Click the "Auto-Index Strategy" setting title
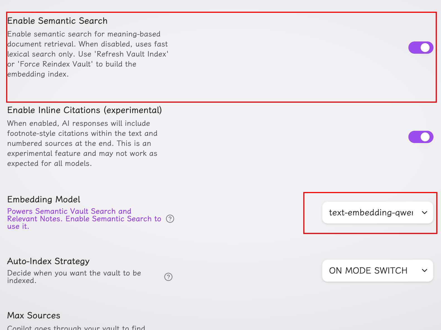Screen dimensions: 441x330 (48, 261)
